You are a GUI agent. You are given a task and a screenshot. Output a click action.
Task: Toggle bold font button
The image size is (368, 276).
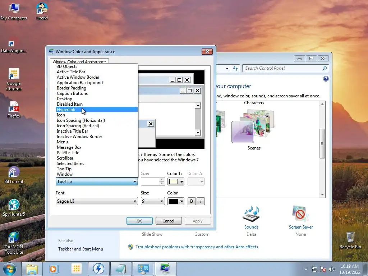[192, 201]
